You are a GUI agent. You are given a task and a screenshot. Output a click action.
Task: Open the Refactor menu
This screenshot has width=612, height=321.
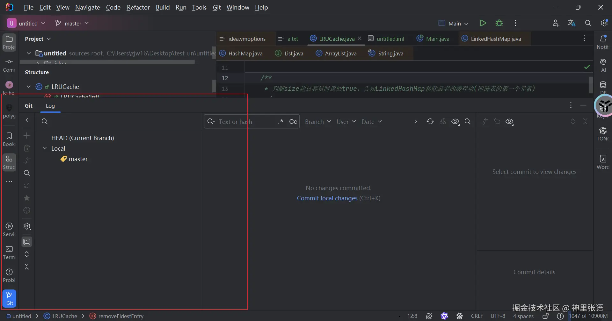pyautogui.click(x=138, y=7)
